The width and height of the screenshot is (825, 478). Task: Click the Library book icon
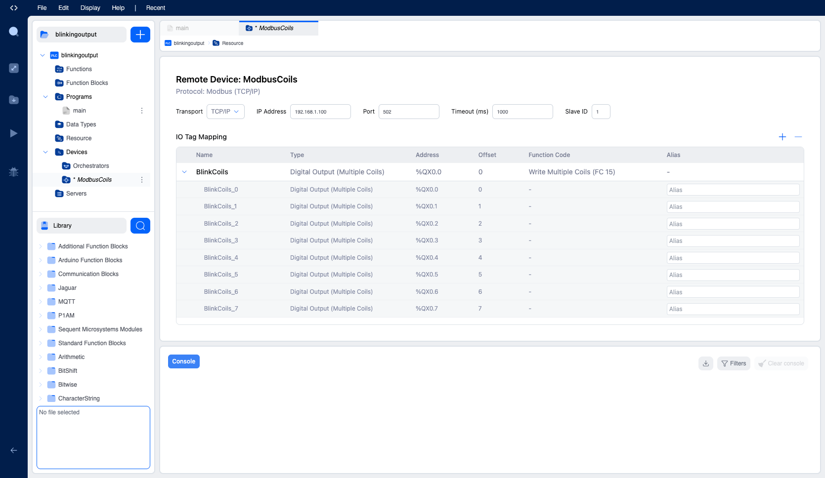click(44, 226)
